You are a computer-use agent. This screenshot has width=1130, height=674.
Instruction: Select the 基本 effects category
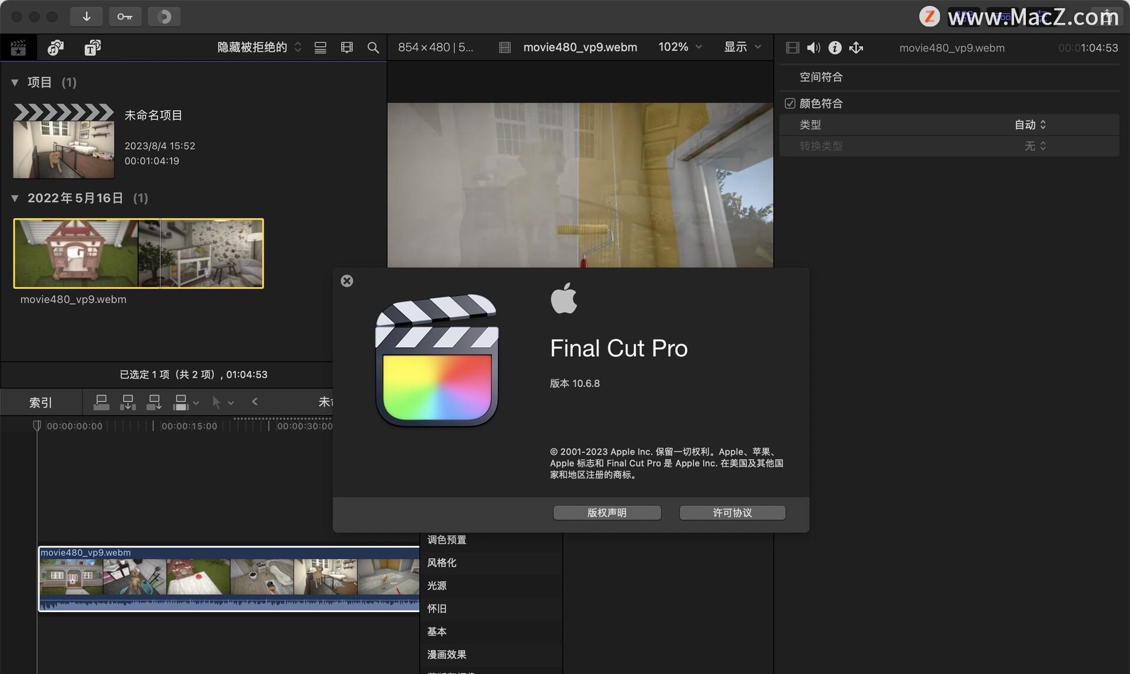(491, 632)
